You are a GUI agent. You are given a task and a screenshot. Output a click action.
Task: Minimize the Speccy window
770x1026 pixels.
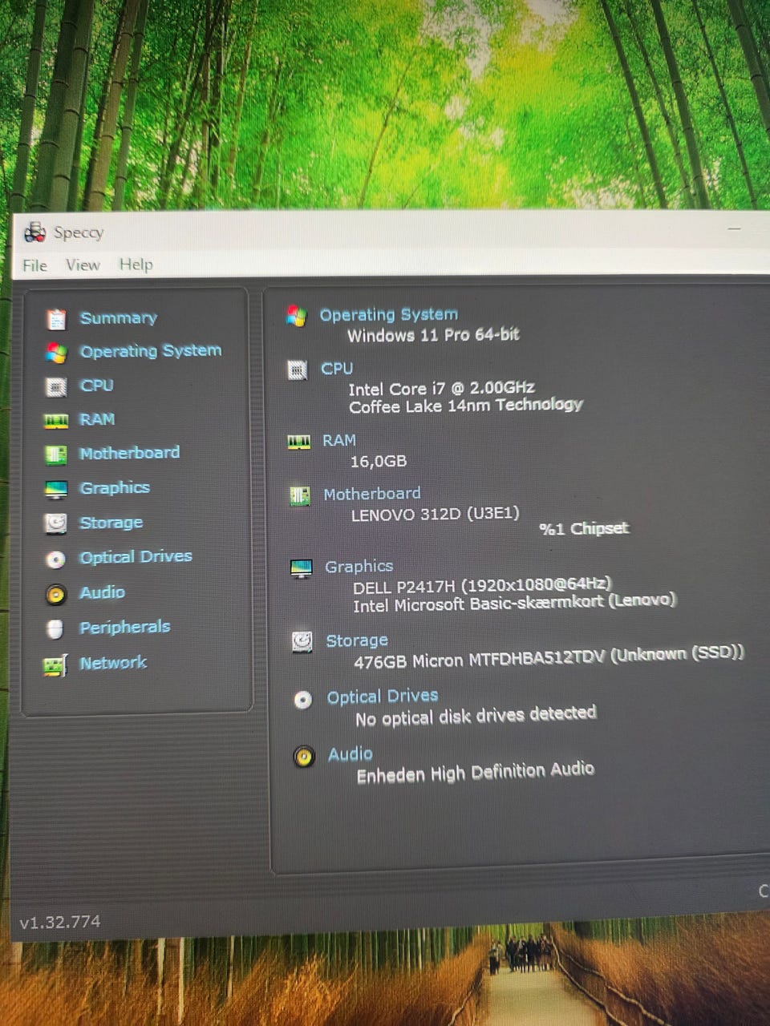click(x=735, y=229)
